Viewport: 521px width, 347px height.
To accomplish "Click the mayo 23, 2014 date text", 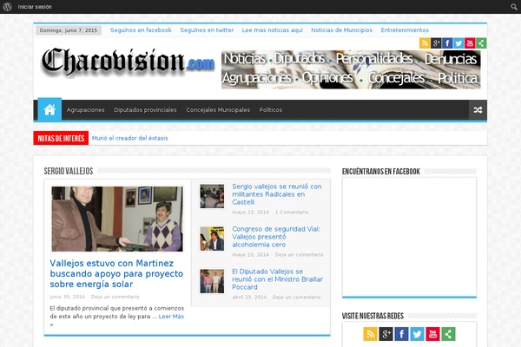I will pos(251,213).
